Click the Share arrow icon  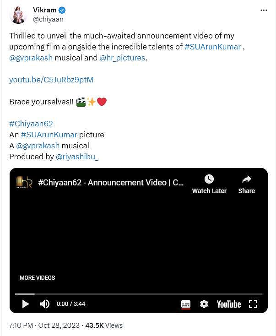[x=246, y=179]
